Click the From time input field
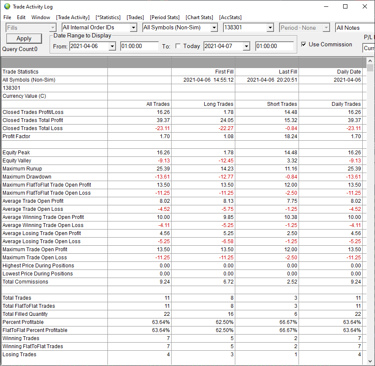 [139, 46]
